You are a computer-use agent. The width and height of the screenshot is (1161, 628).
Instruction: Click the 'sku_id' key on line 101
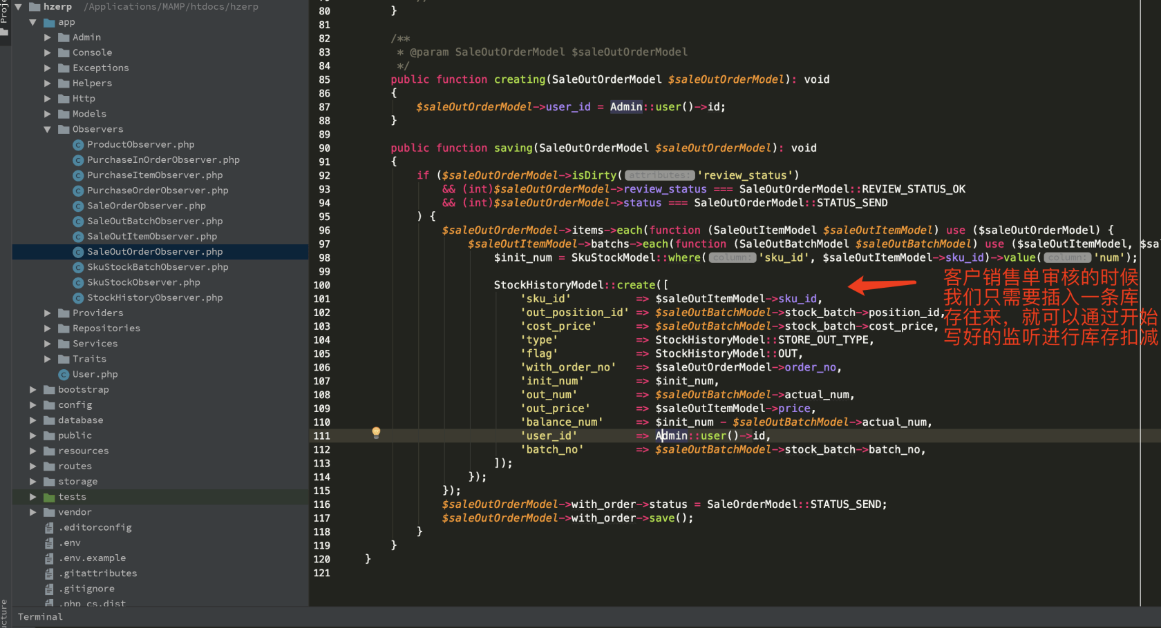pos(546,299)
